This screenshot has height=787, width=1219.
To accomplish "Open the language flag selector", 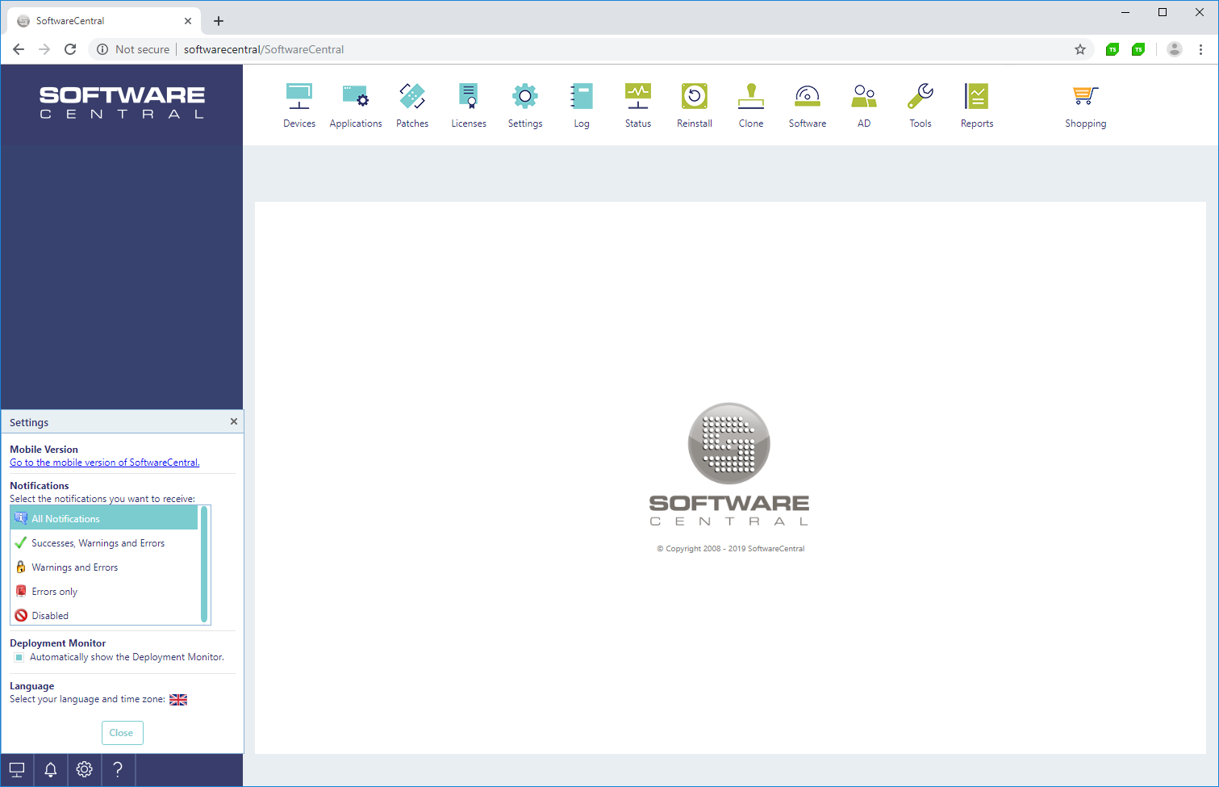I will click(178, 700).
